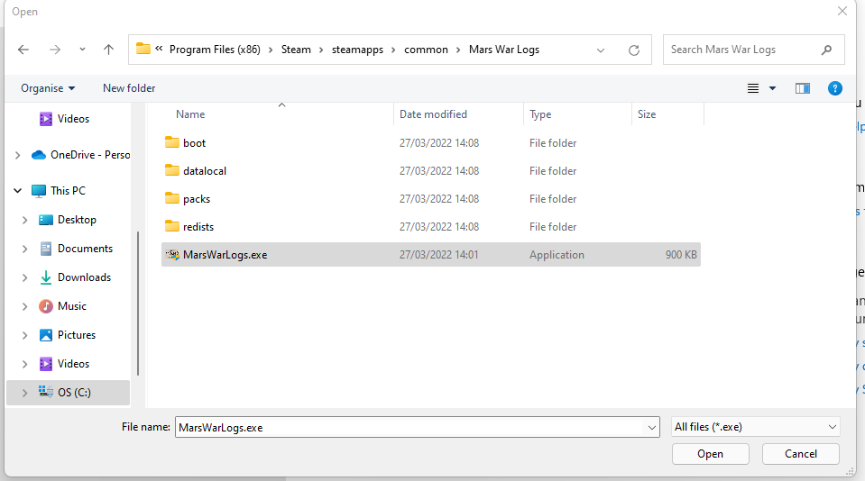Select MarsWarLogs.exe application file
Viewport: 865px width, 481px height.
431,255
